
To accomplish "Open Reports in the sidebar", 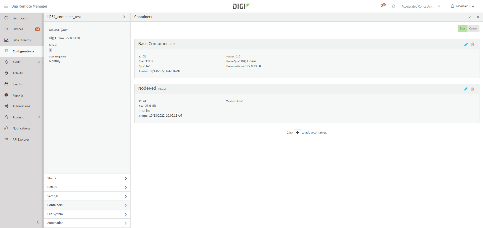I will (x=22, y=95).
